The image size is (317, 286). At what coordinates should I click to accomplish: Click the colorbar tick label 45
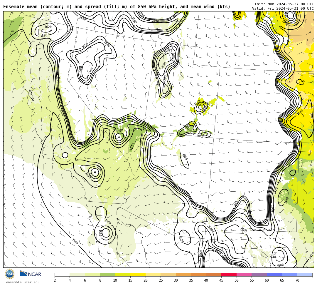click(221, 280)
